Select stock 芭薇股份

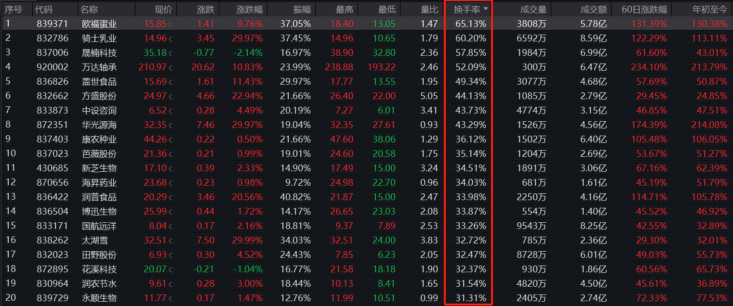coord(99,153)
